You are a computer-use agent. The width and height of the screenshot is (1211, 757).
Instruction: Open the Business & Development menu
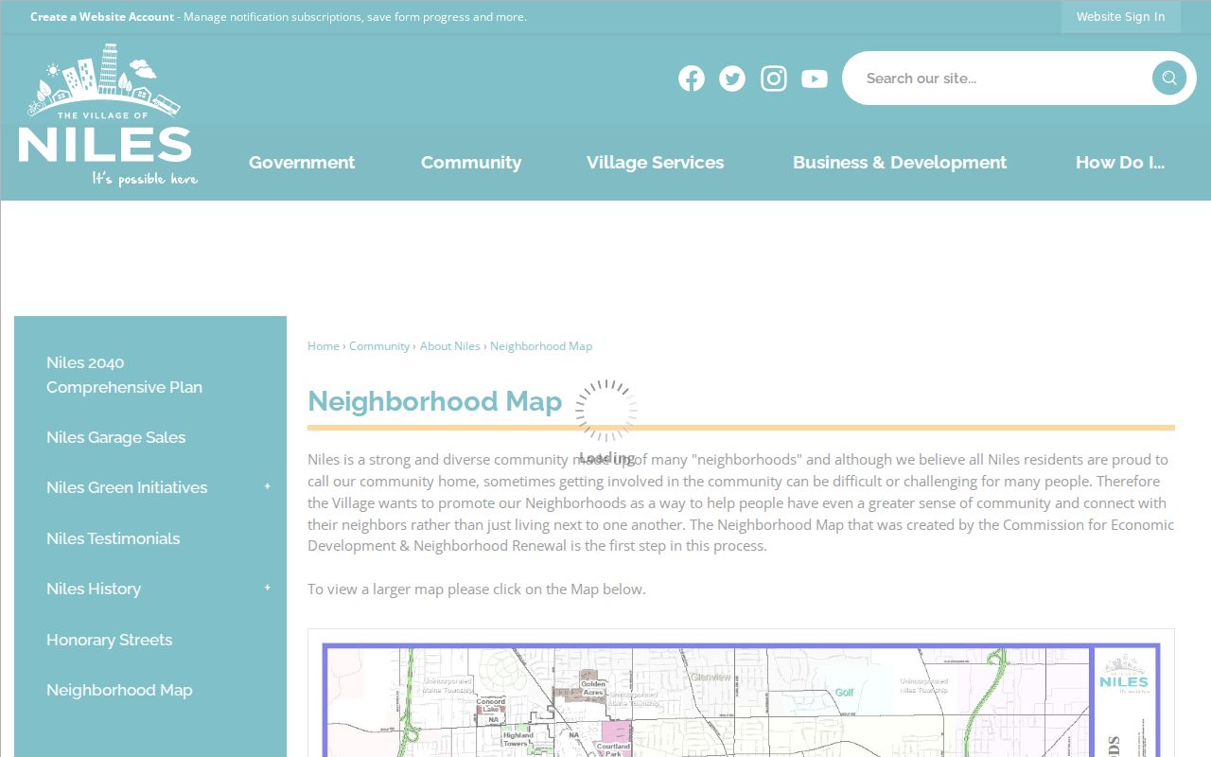click(x=900, y=162)
